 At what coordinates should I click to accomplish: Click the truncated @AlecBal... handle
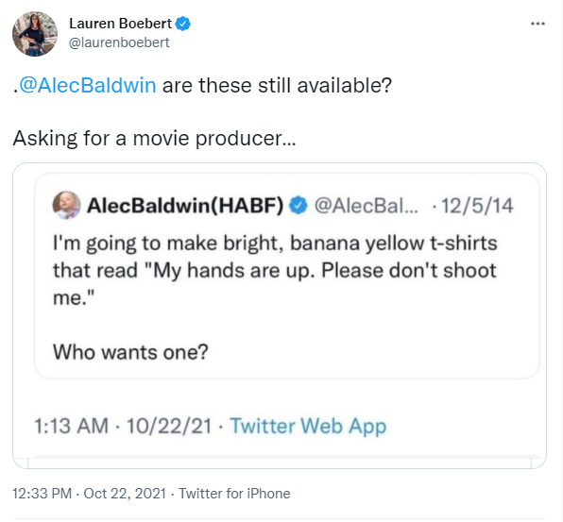367,206
